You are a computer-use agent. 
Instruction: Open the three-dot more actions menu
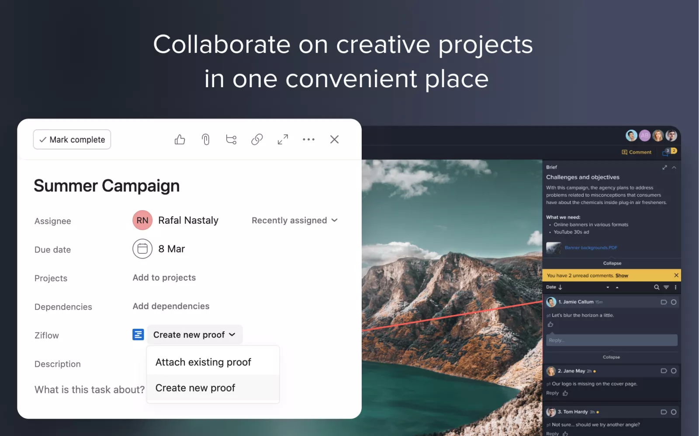tap(308, 140)
